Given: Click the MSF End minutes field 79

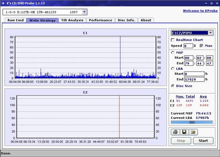Looking at the screenshot, I should point(189,63).
